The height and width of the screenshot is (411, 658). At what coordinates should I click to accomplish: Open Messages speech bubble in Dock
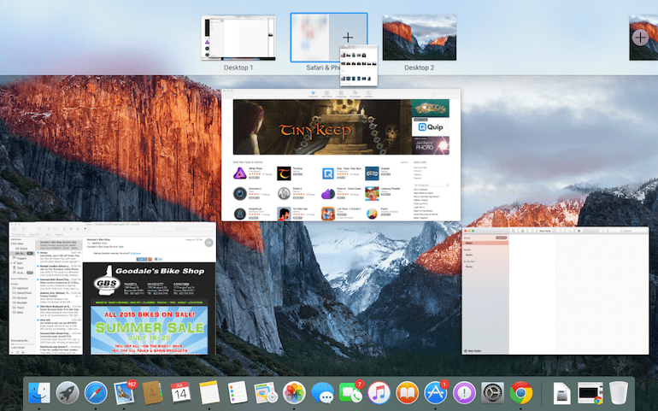click(x=322, y=393)
